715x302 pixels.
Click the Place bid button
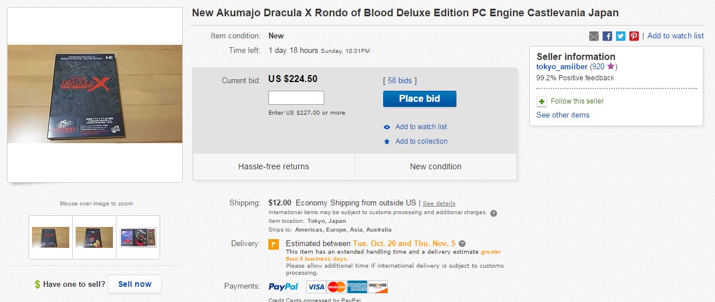click(419, 99)
